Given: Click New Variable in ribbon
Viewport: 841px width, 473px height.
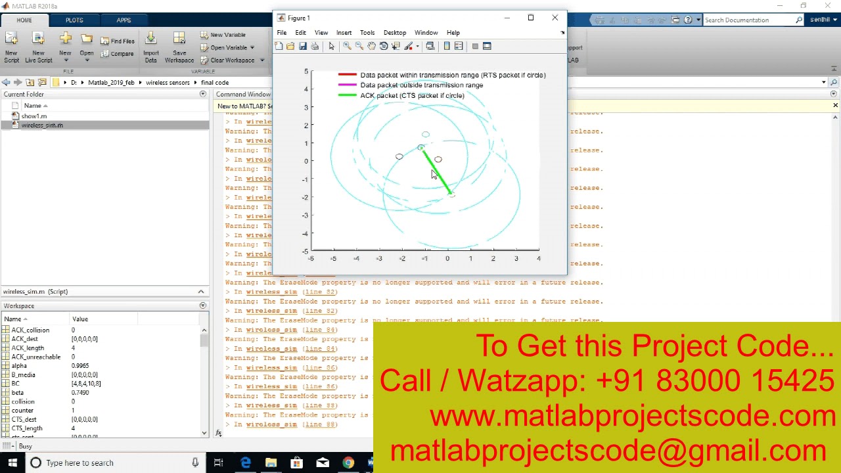Looking at the screenshot, I should [x=223, y=35].
